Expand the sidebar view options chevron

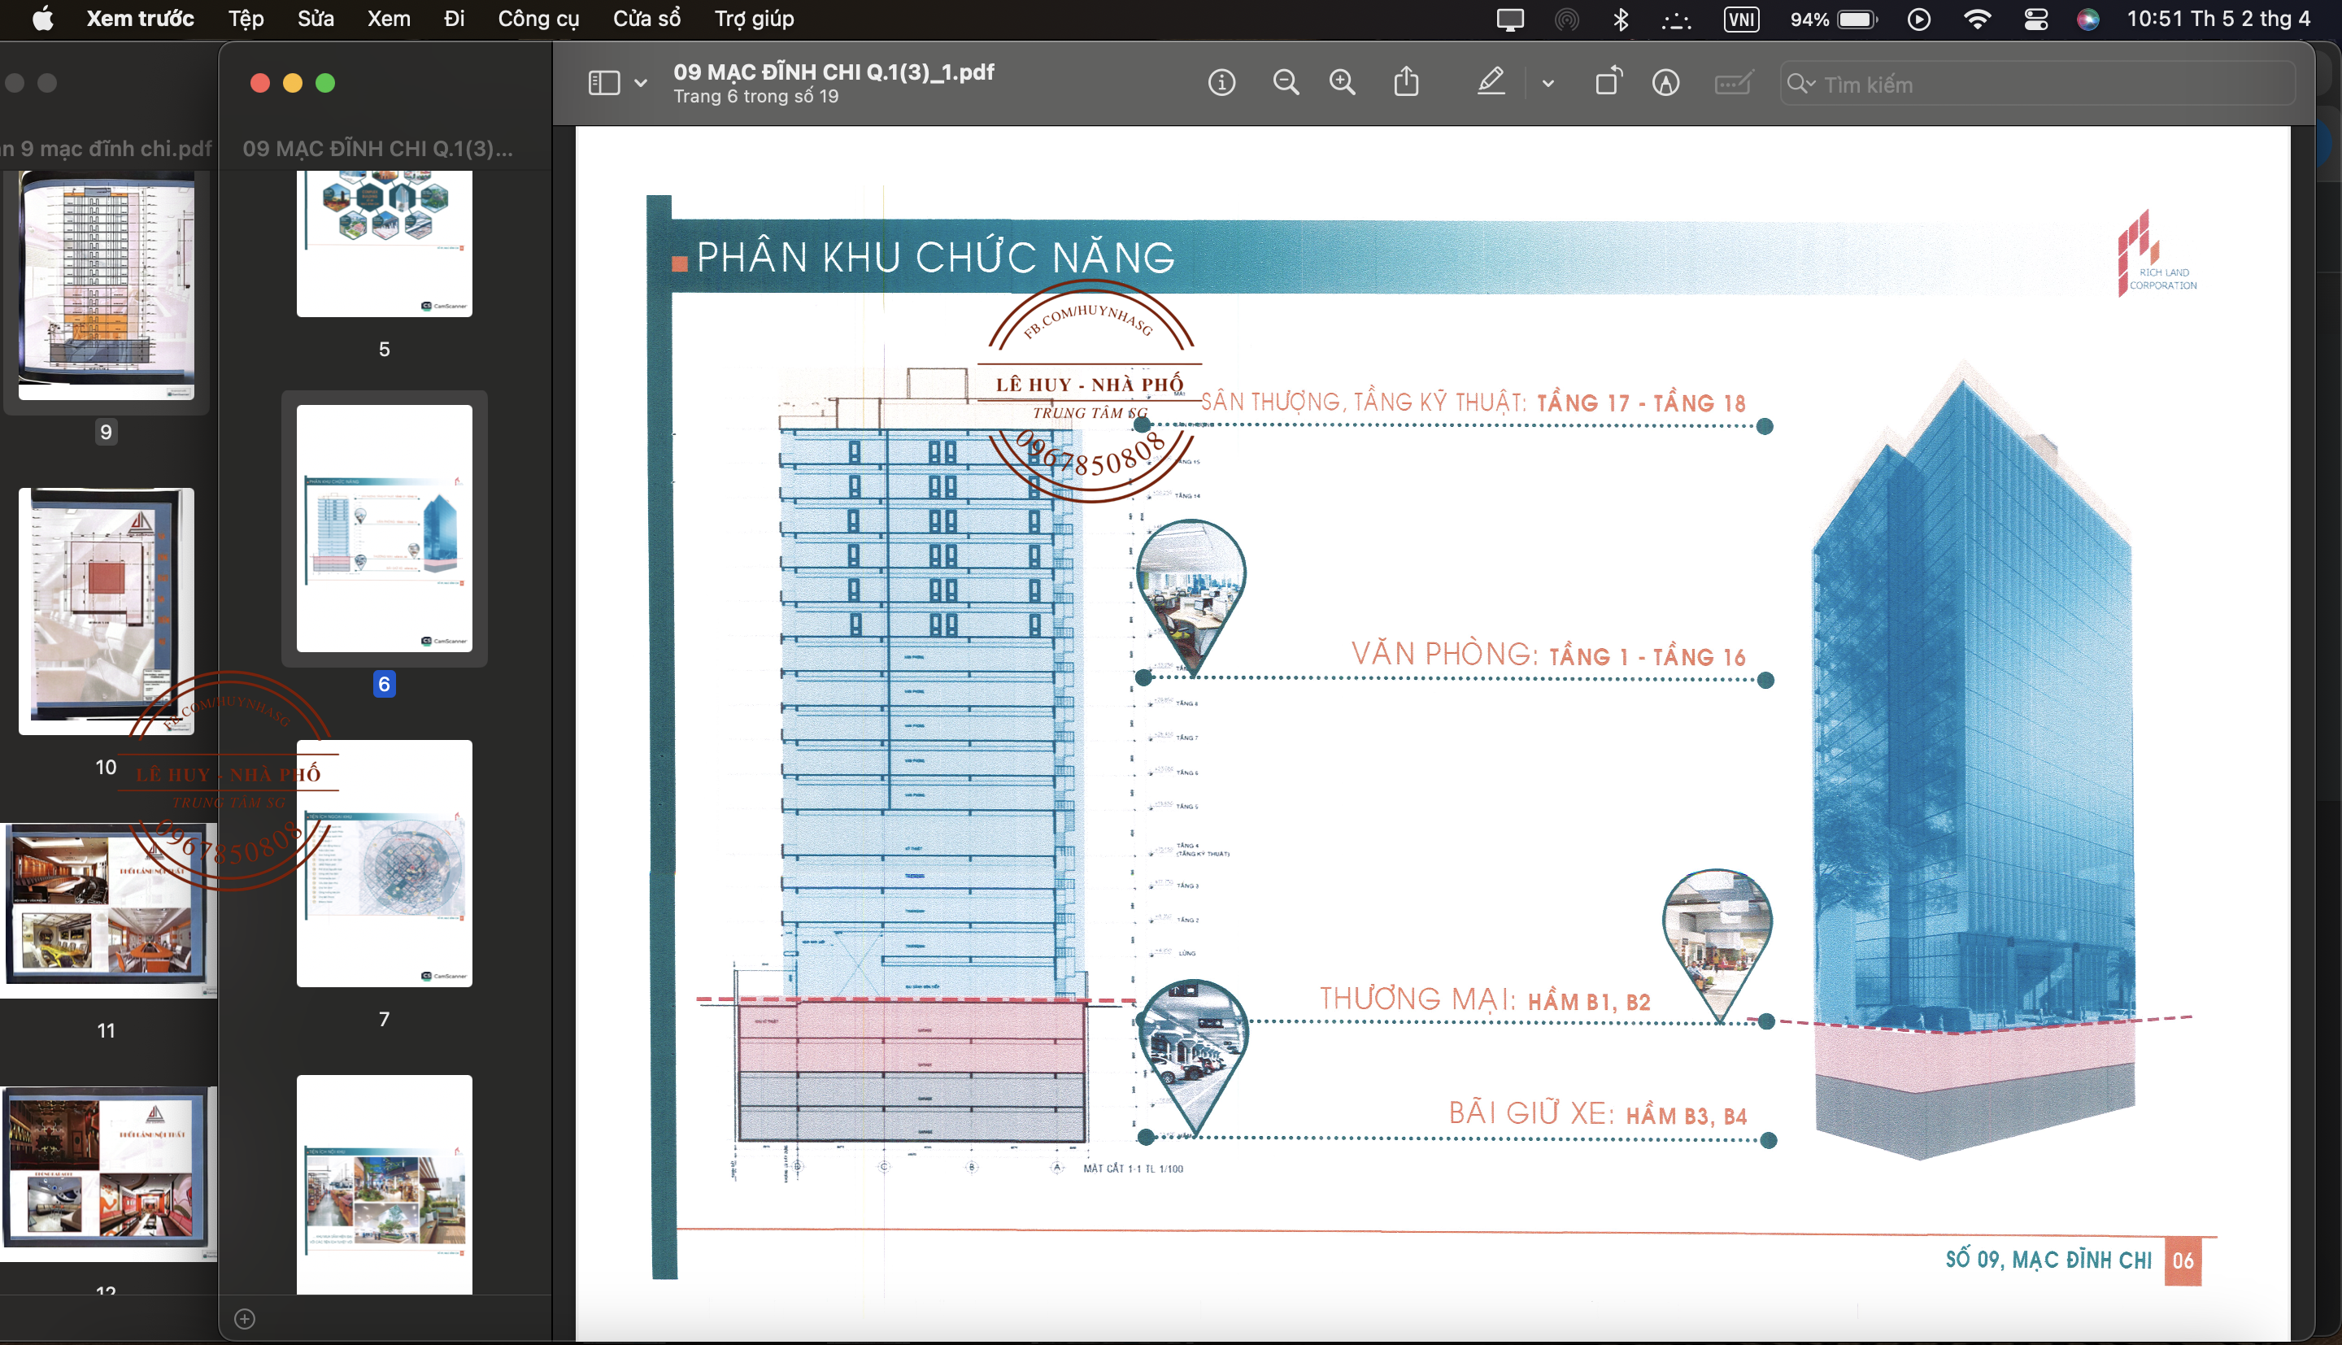point(640,83)
